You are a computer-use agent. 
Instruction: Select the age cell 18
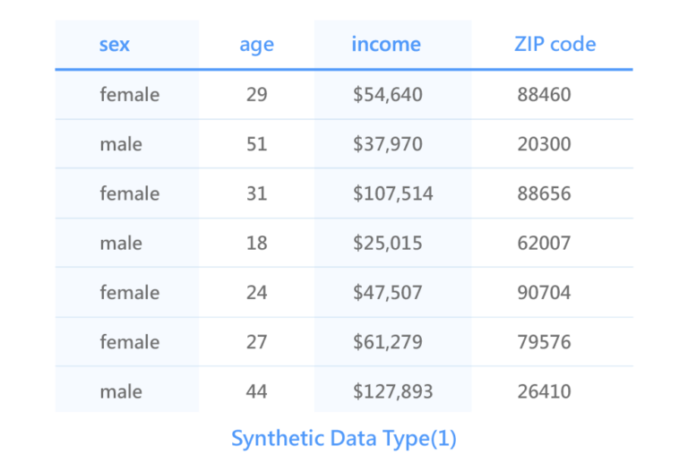(257, 243)
